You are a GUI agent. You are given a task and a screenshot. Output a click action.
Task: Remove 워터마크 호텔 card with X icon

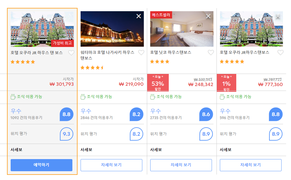pos(139,16)
